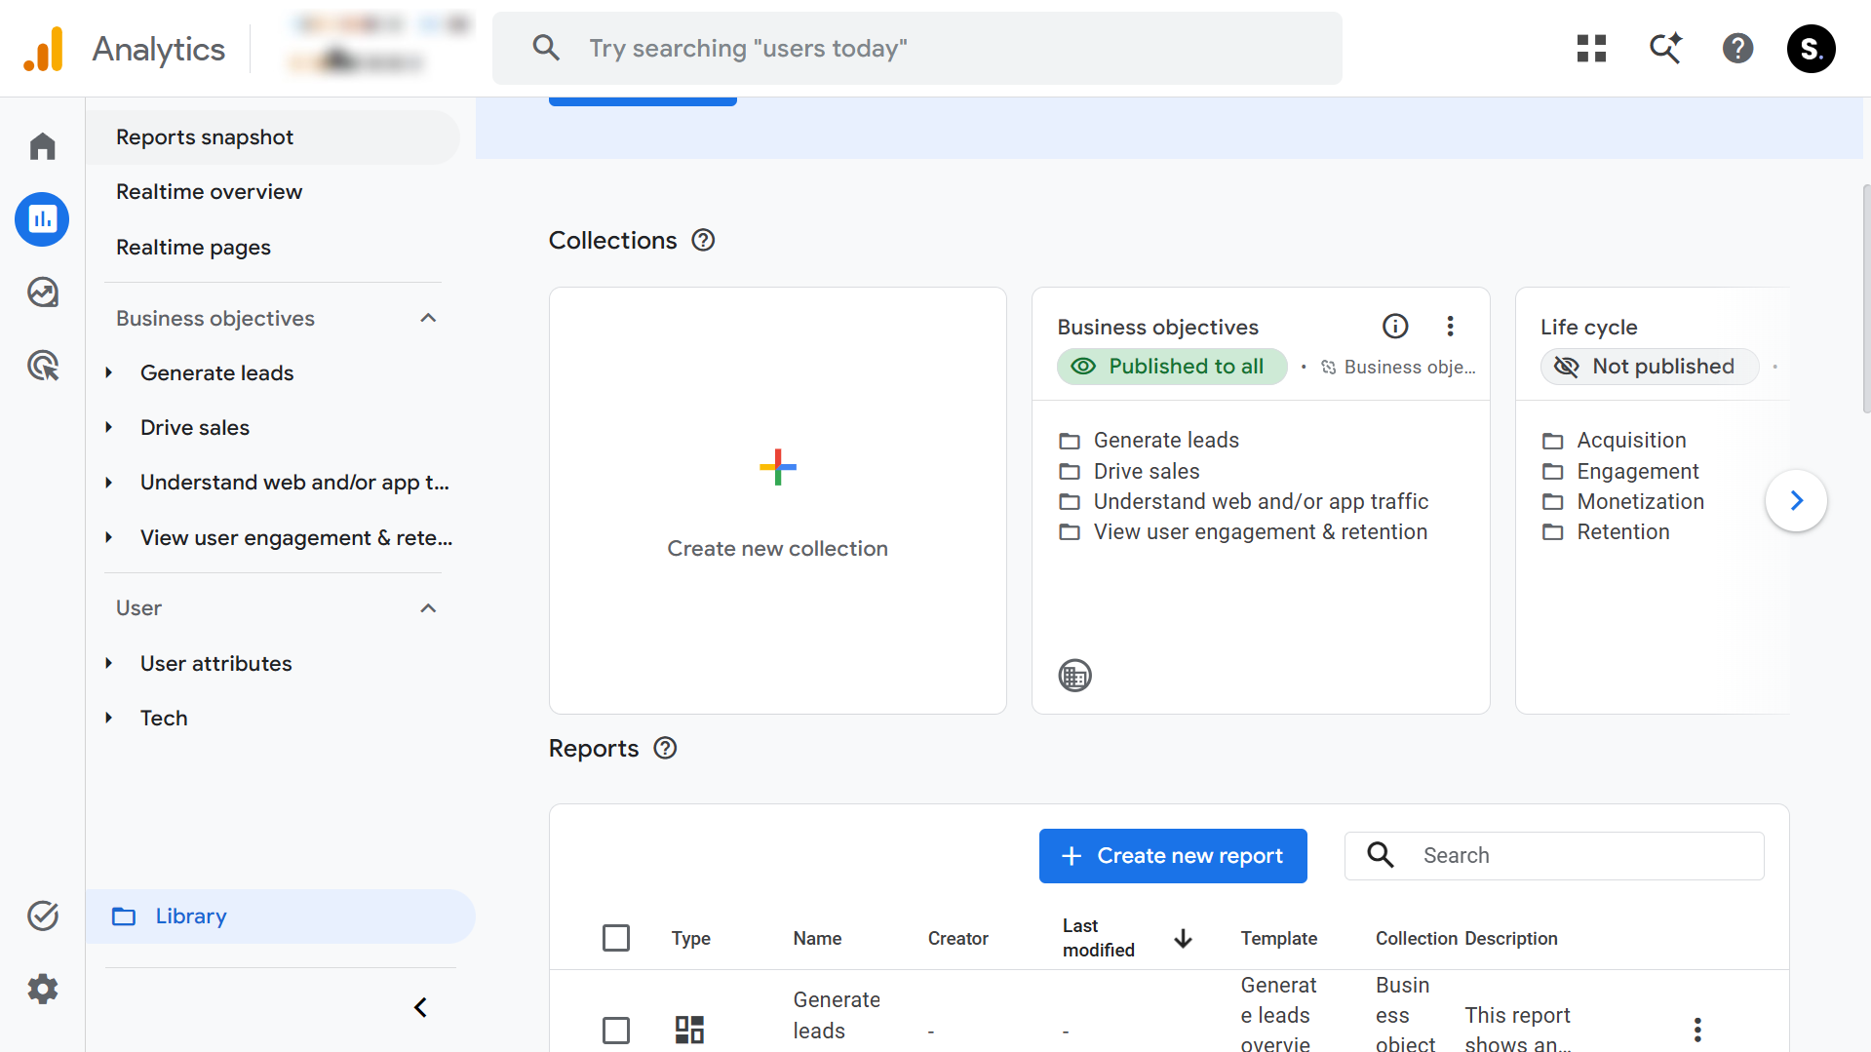Click Create new report button
The width and height of the screenshot is (1871, 1052).
1173,856
